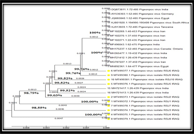Select the MG787227.1 Pigeonpox virus Iran entry
Viewport: 194px width, 134px height.
point(137,62)
